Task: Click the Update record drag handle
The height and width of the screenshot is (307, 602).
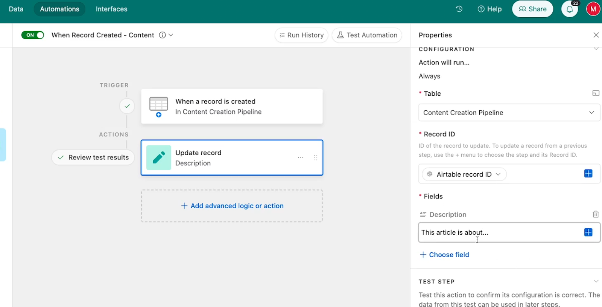Action: point(315,158)
